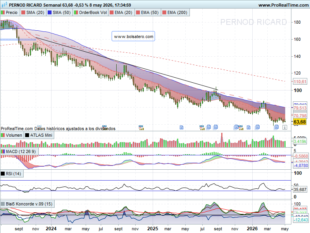Open the calendar event icon in late November 2025
Viewport: 310px width, 233px height.
click(x=241, y=128)
